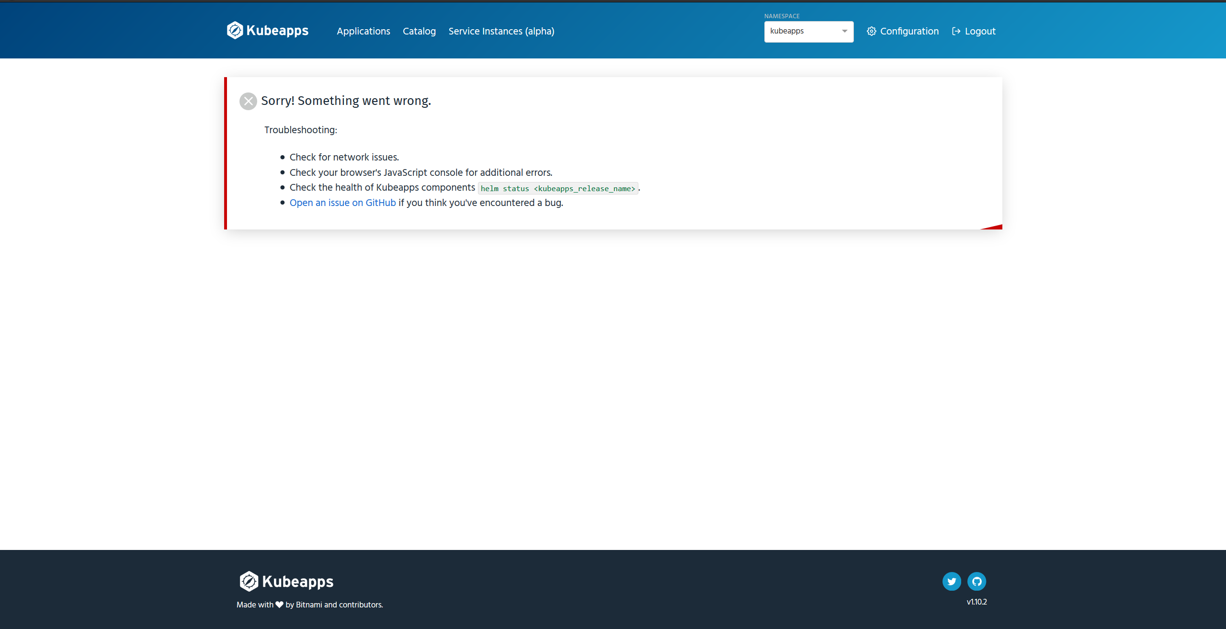Dismiss the error with the X icon

[248, 101]
